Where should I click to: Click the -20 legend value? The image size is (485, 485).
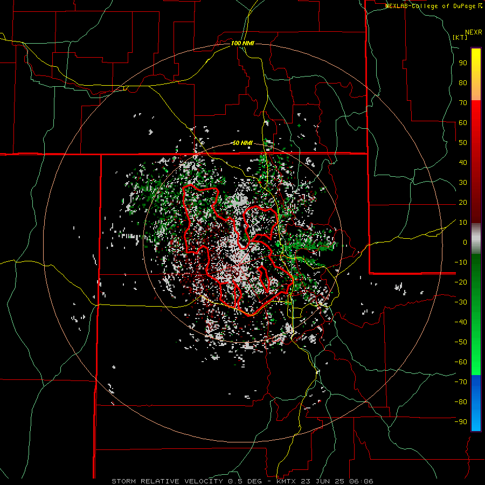[461, 282]
